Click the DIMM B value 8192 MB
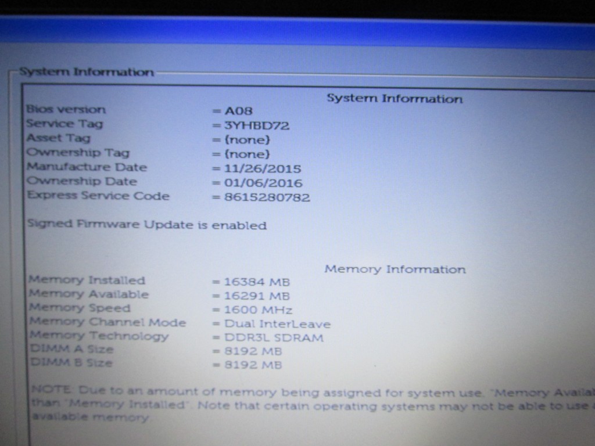 coord(253,365)
